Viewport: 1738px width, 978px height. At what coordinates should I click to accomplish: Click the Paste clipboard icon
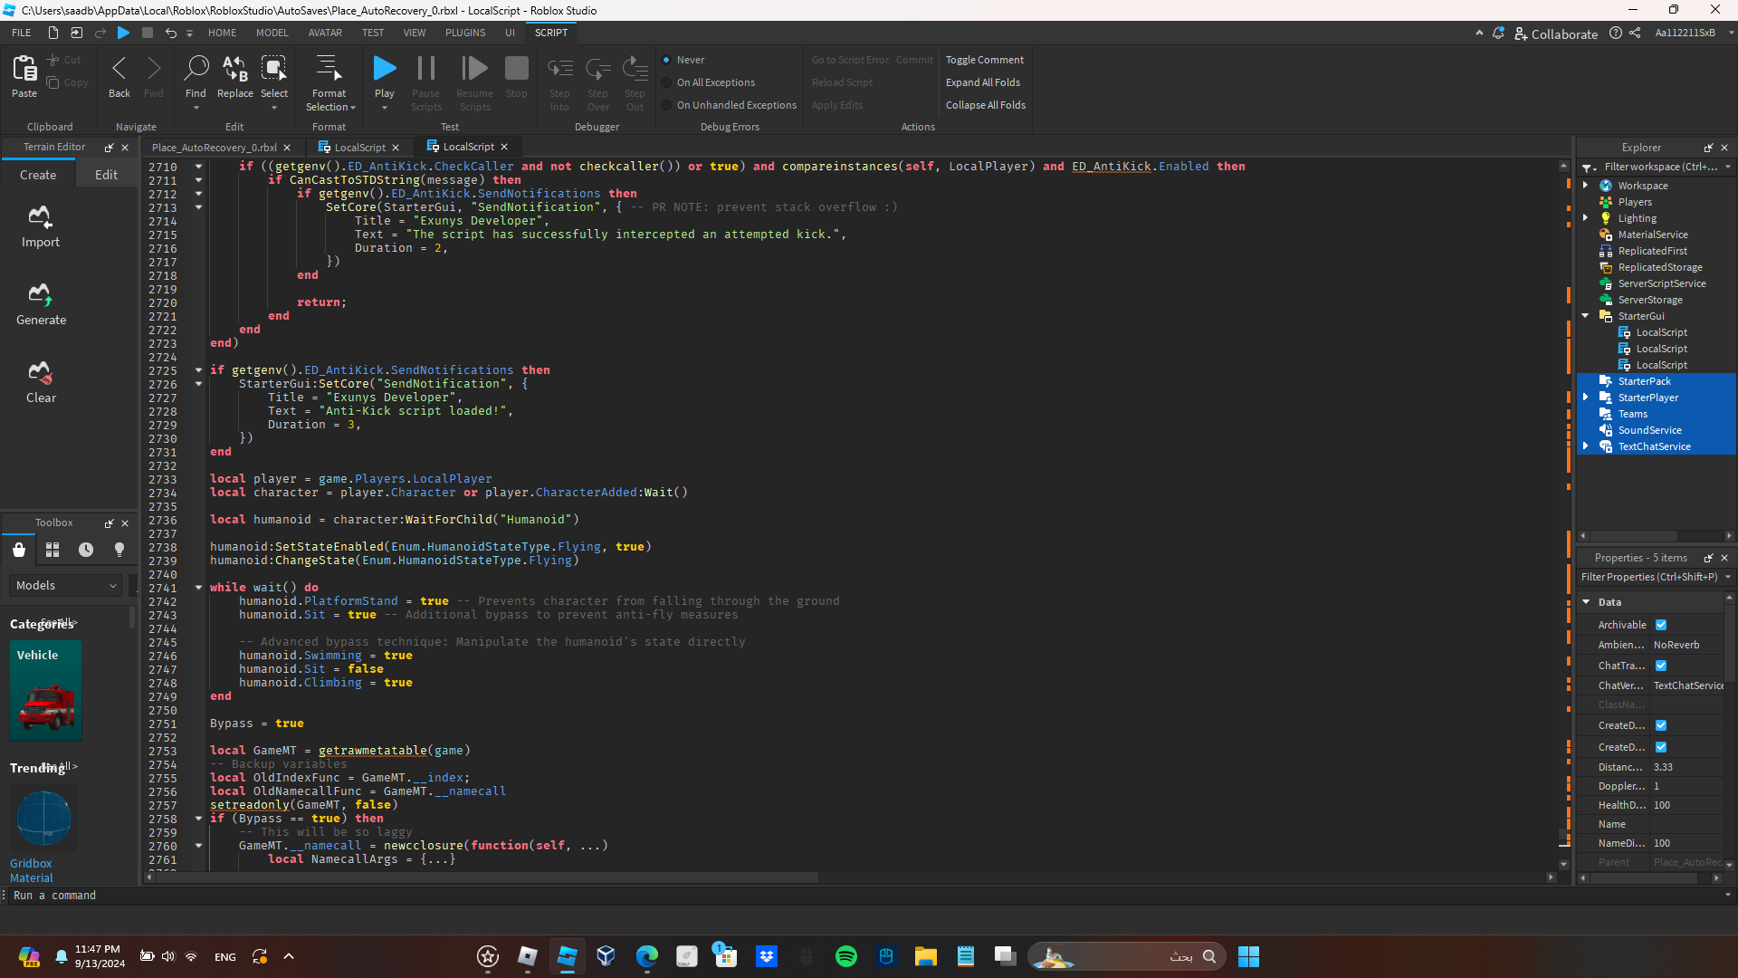24,69
